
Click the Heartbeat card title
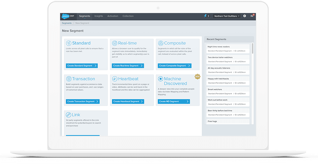(x=128, y=79)
